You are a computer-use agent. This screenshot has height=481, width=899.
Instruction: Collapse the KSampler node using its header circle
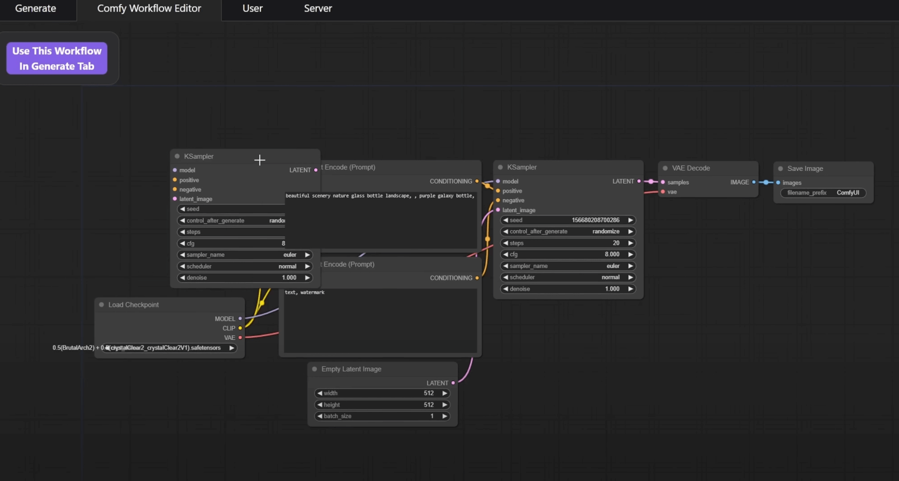pos(176,156)
